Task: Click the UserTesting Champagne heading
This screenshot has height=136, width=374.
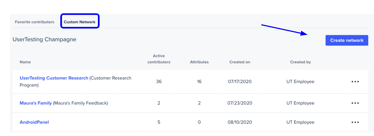Action: [44, 39]
